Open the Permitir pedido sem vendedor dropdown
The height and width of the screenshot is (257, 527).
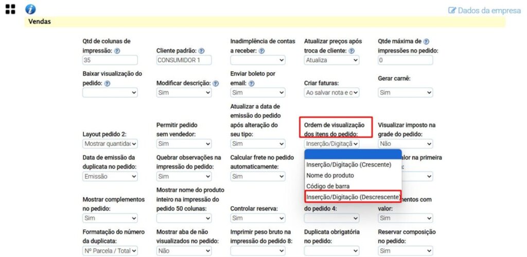pyautogui.click(x=184, y=144)
